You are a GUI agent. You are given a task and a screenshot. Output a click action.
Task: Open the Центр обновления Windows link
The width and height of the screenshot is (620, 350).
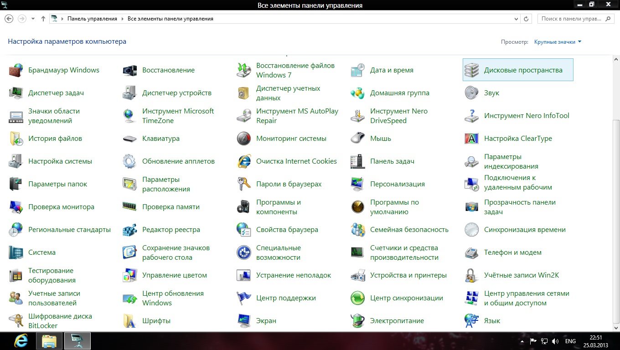173,298
